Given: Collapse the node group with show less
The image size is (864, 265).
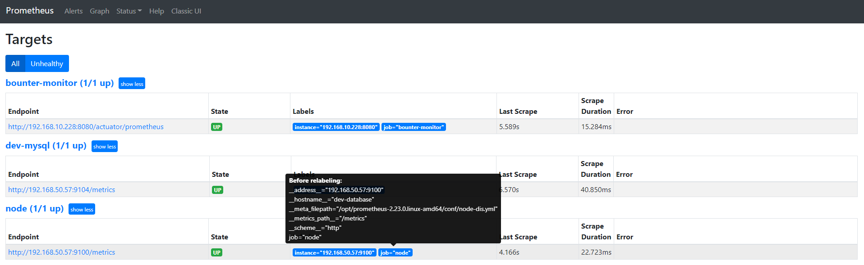Looking at the screenshot, I should (82, 209).
